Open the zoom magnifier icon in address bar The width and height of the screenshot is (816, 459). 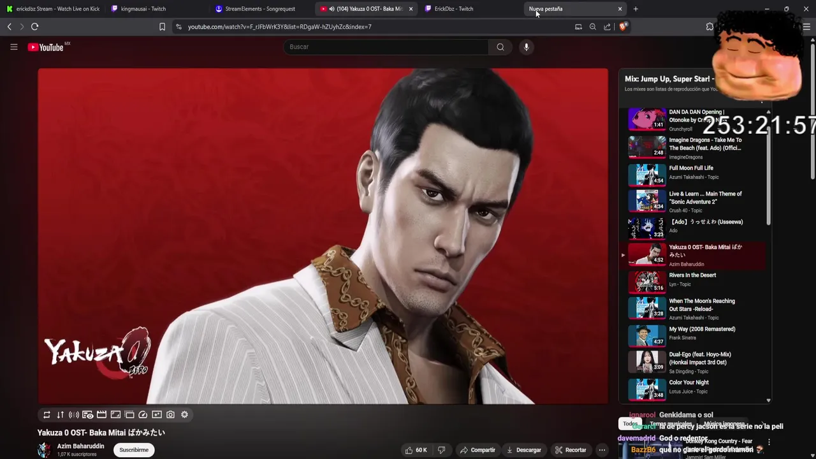(x=593, y=27)
